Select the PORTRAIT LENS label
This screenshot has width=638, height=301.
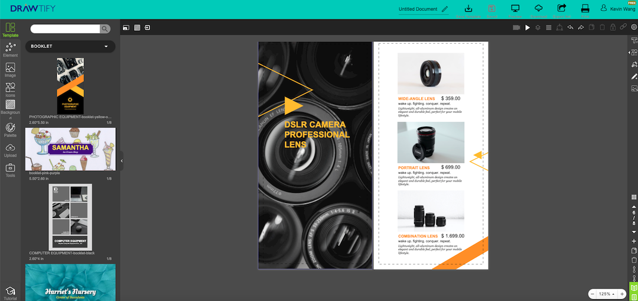click(414, 168)
